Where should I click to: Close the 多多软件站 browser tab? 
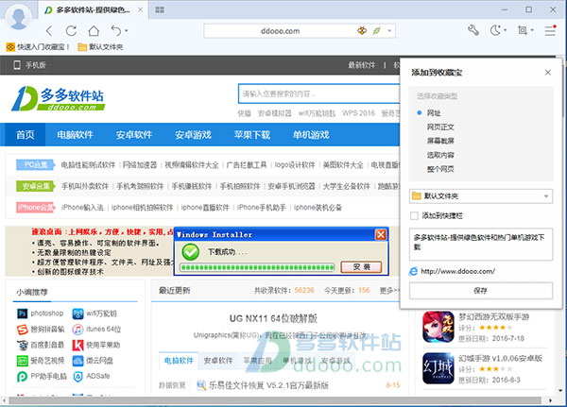140,9
